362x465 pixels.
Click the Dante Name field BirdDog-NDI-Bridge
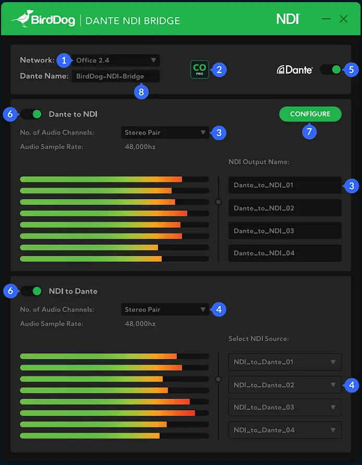click(116, 76)
